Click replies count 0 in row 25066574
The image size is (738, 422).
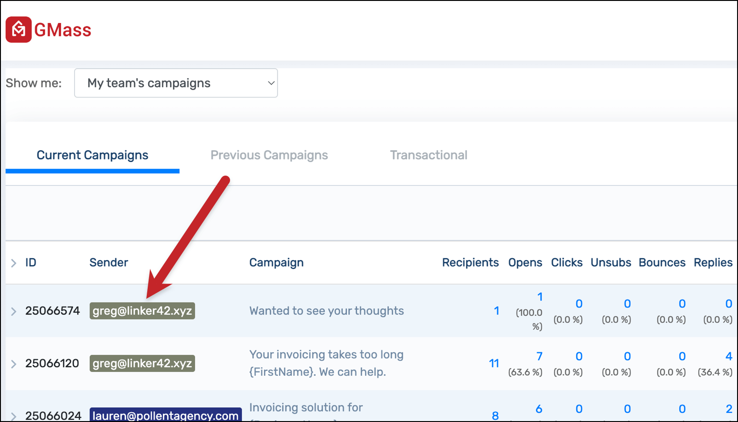coord(729,304)
